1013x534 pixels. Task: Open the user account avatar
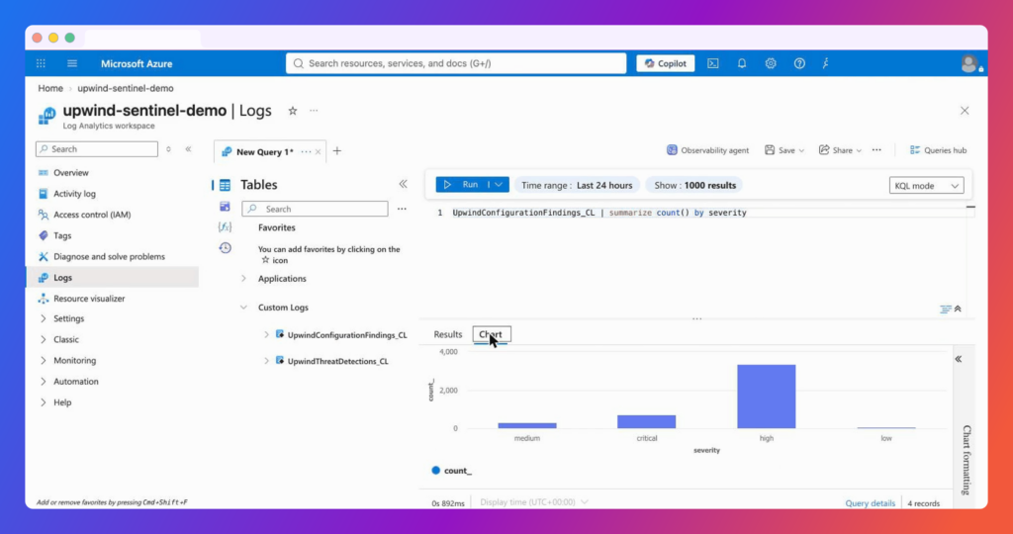969,63
